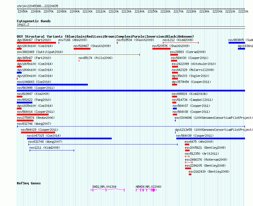Click the 22150k ruler position
Image resolution: width=253 pixels, height=206 pixels.
(x=153, y=11)
